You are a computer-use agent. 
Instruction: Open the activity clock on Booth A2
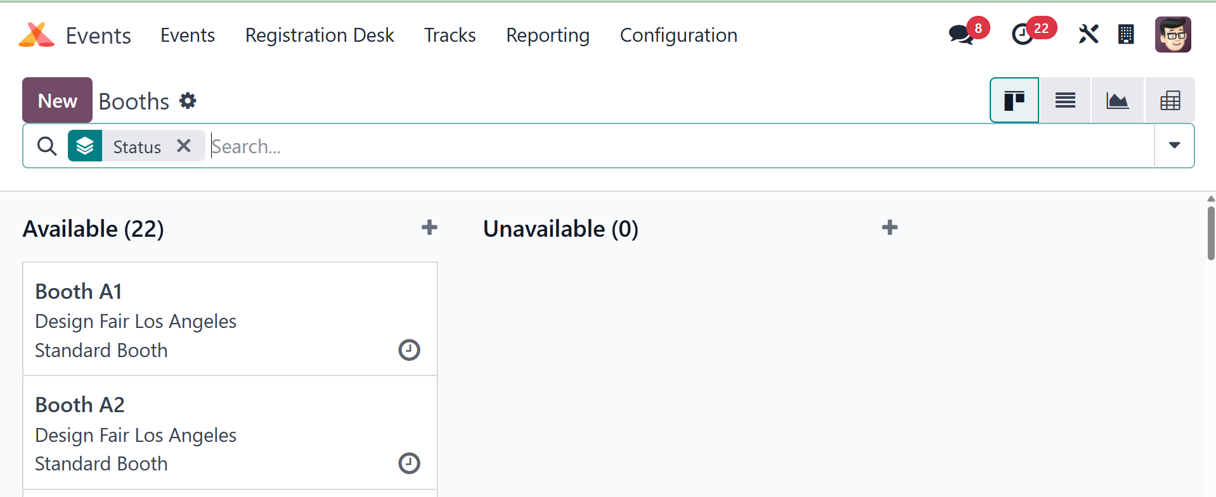click(409, 463)
